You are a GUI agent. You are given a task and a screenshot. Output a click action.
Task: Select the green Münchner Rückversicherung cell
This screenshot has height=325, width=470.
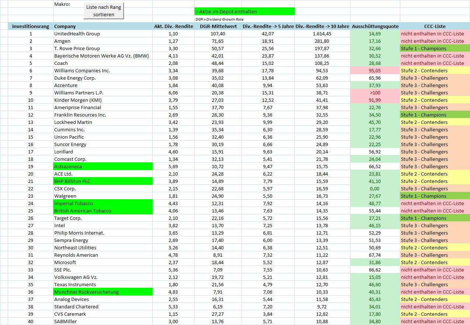103,292
